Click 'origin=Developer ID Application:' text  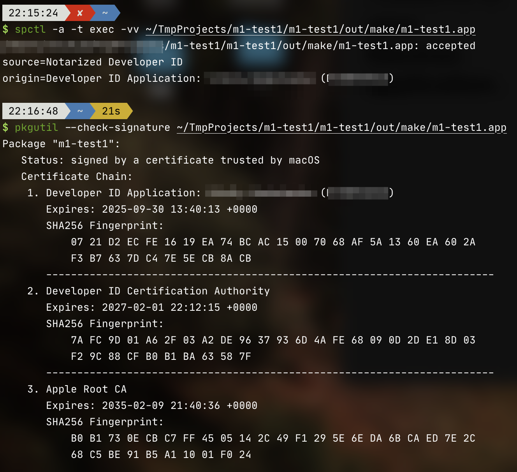[102, 79]
